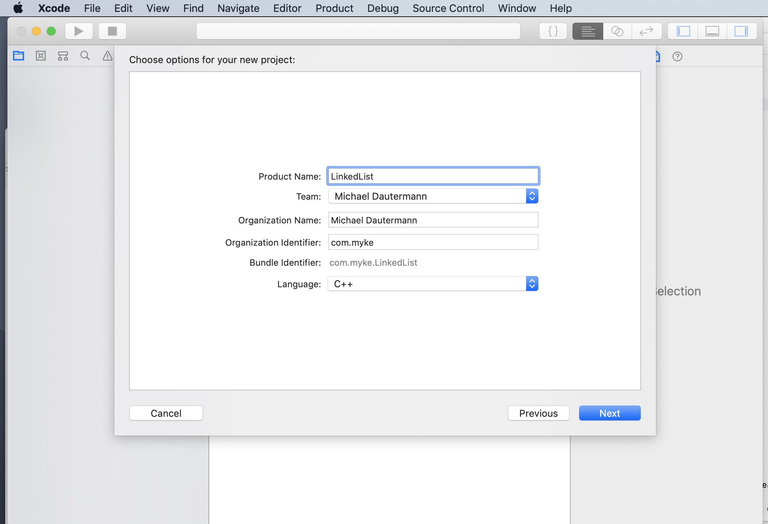Image resolution: width=768 pixels, height=524 pixels.
Task: Click in the Product Name field
Action: pyautogui.click(x=433, y=176)
